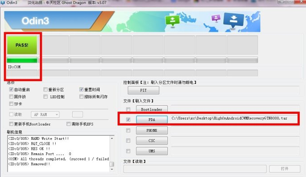Tick the checkbox beside PHONE button
The width and height of the screenshot is (306, 177).
[128, 130]
